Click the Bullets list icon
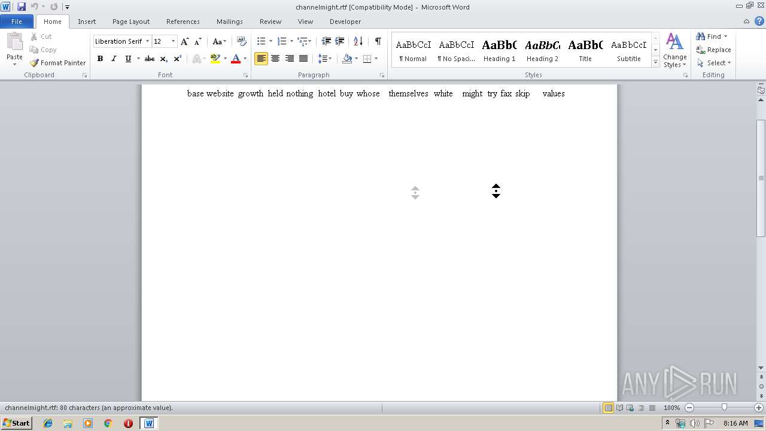Screen dimensions: 766x431 (x=261, y=41)
